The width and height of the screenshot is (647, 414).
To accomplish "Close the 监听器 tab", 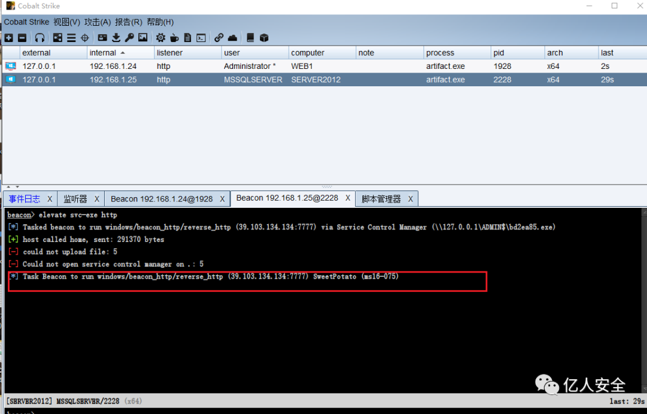I will pyautogui.click(x=97, y=199).
